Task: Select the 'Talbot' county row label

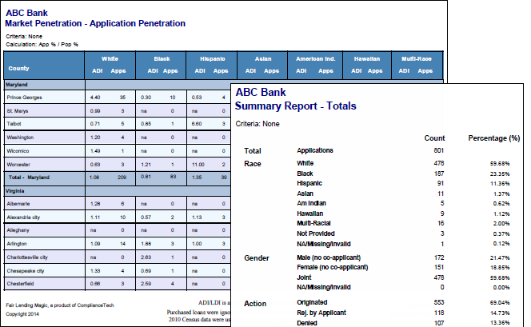Action: 14,124
